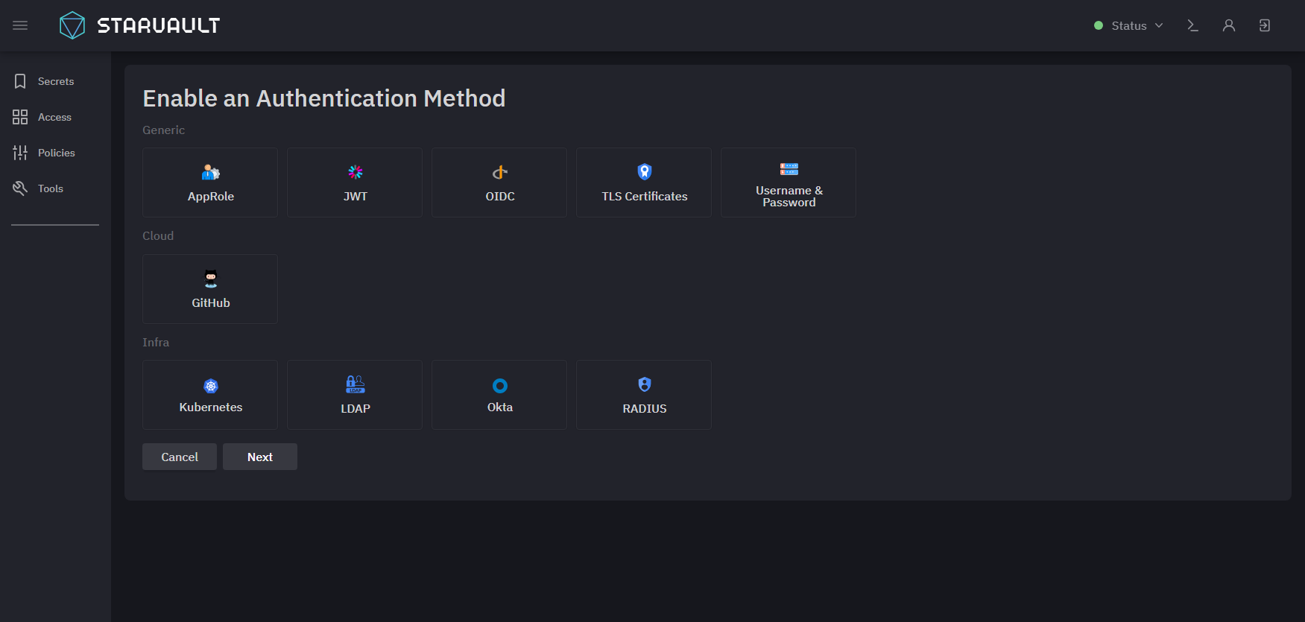
Task: Click the AppRole icon
Action: click(x=211, y=173)
